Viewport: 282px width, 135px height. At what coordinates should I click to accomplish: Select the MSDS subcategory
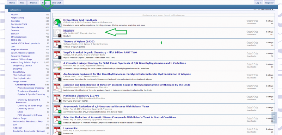coord(20,112)
